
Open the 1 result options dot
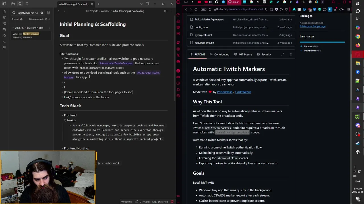click(x=21, y=19)
